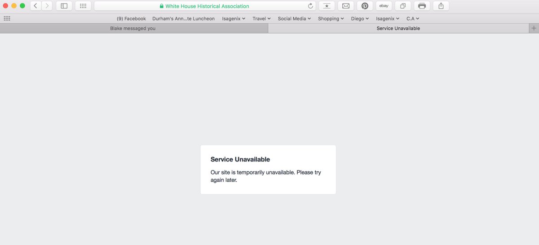The width and height of the screenshot is (539, 245).
Task: Click the Mail envelope toolbar button
Action: 346,6
